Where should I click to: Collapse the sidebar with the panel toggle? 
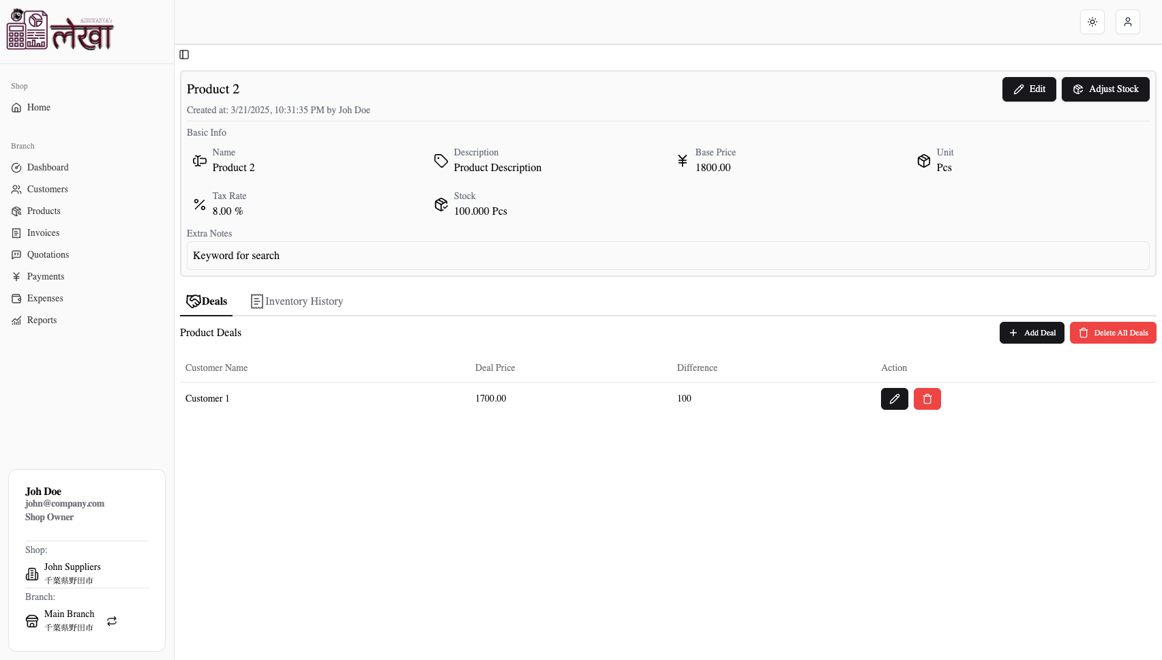pyautogui.click(x=183, y=55)
